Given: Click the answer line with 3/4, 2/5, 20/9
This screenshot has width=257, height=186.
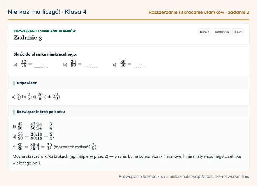Looking at the screenshot, I should tap(36, 97).
